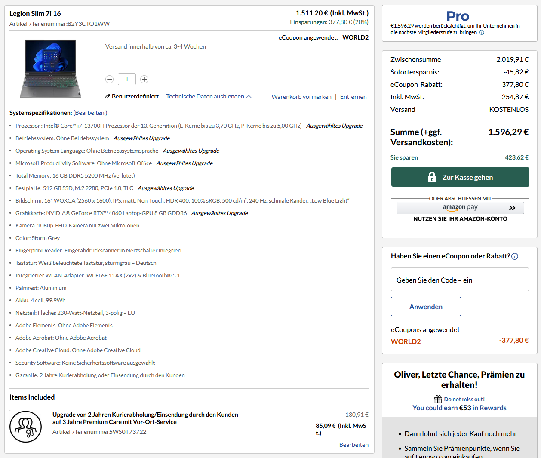Click the Grafikkarte RTX 4060 specification row
Screen dimensions: 541x458
coord(132,213)
